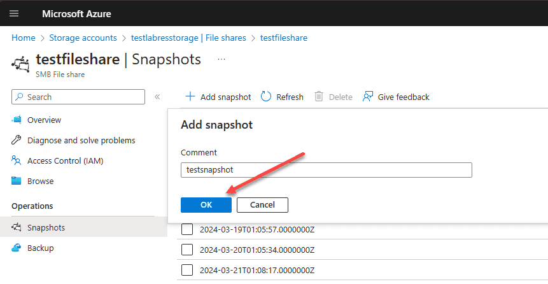This screenshot has width=548, height=284.
Task: Click the testfileshare breadcrumb link
Action: [x=284, y=38]
